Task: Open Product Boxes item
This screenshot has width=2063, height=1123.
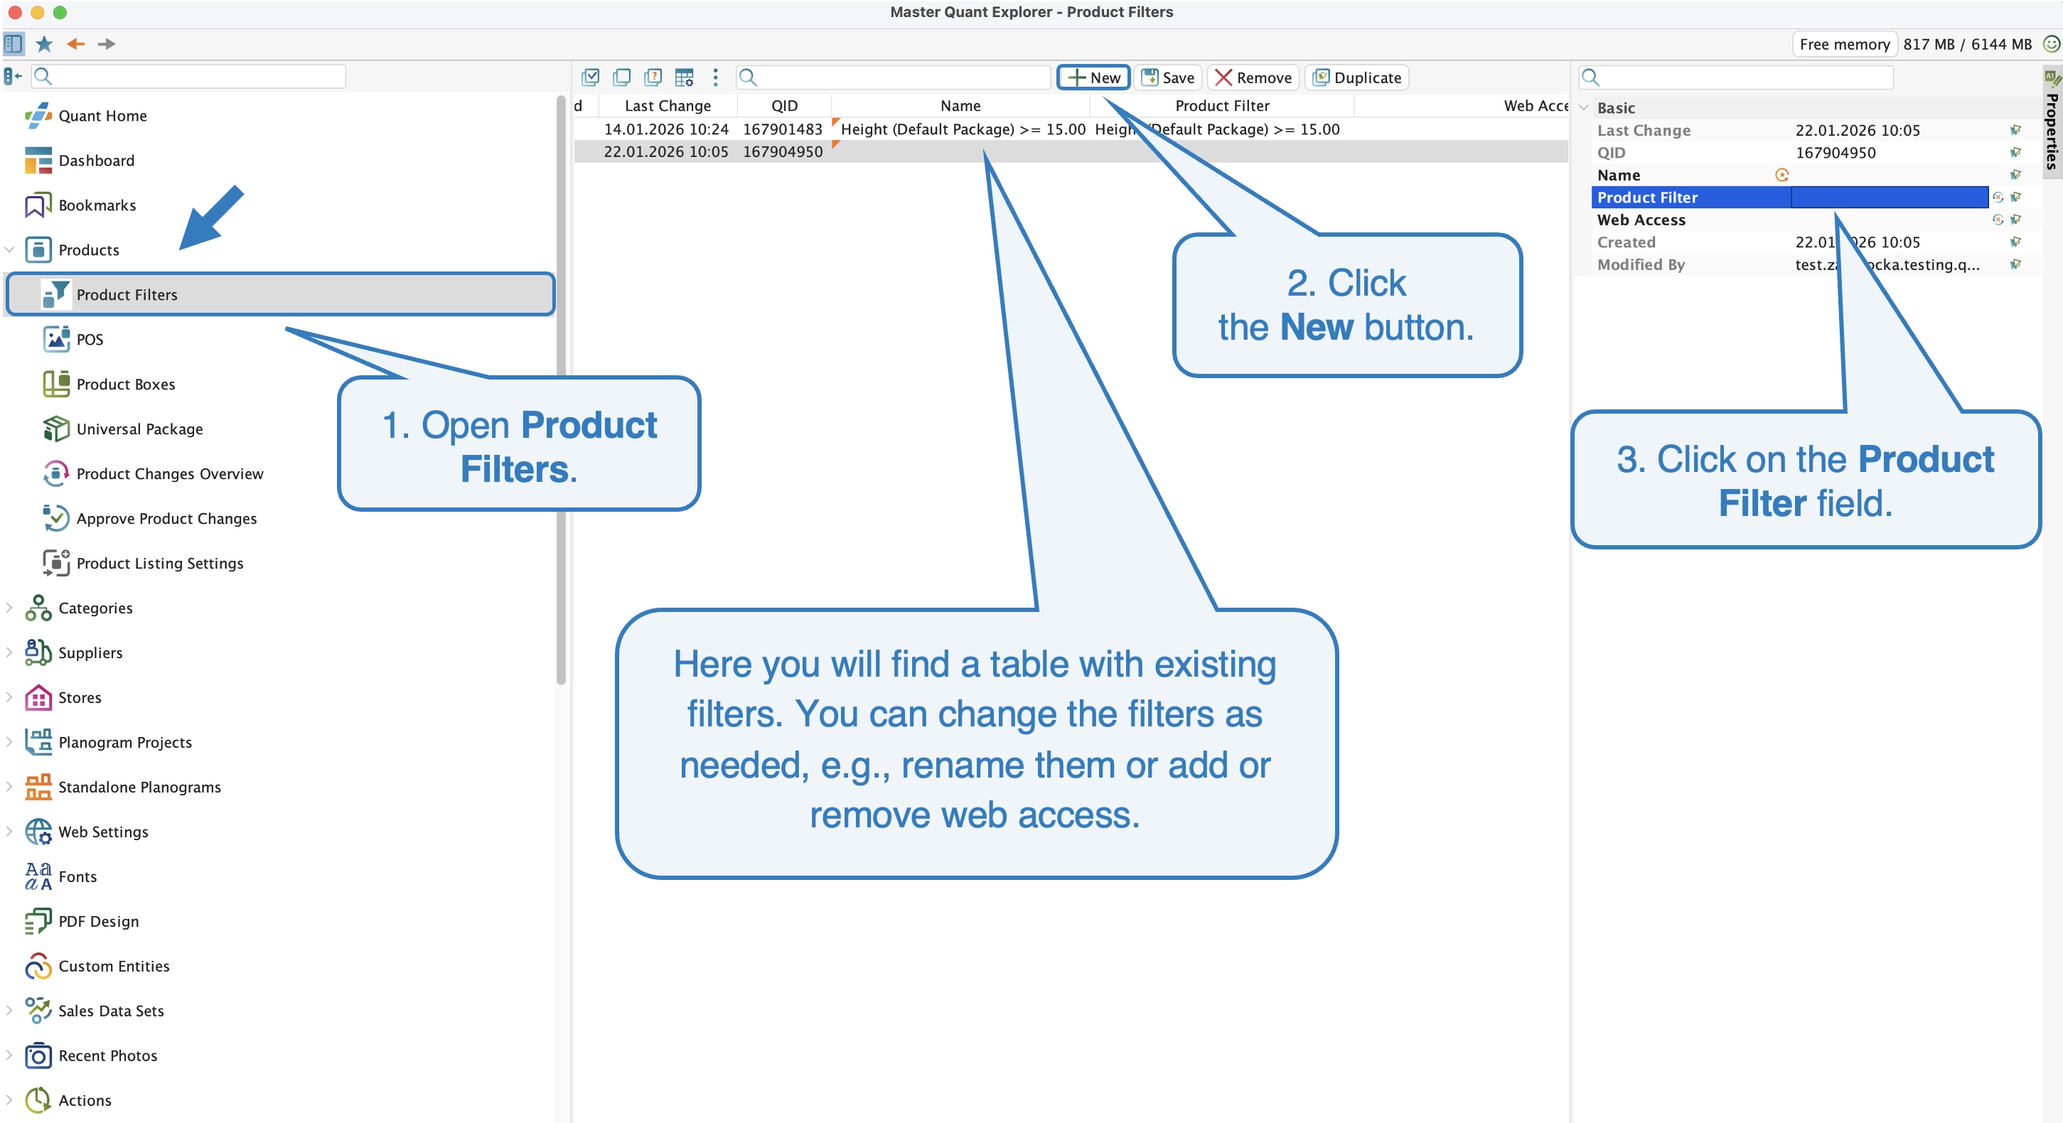Action: 126,385
